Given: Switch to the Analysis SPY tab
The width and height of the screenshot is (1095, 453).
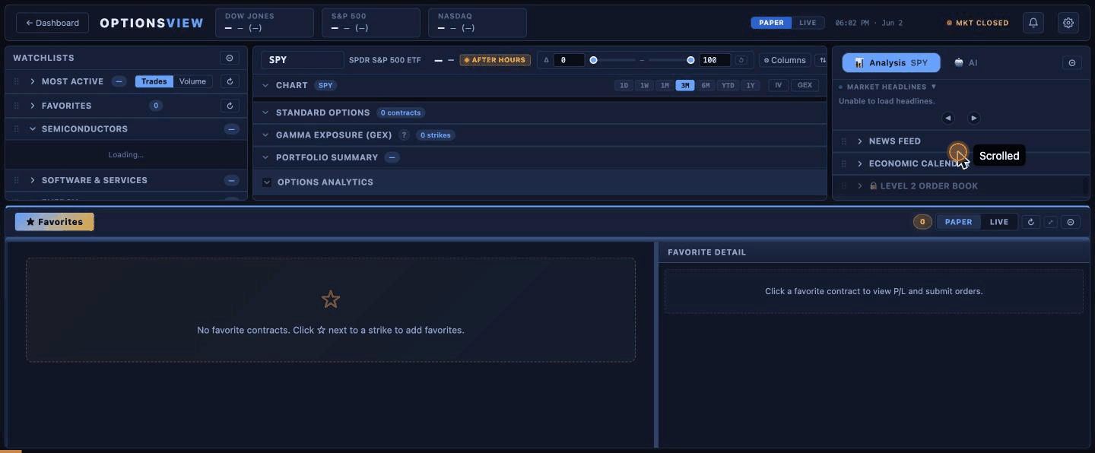Looking at the screenshot, I should tap(891, 63).
